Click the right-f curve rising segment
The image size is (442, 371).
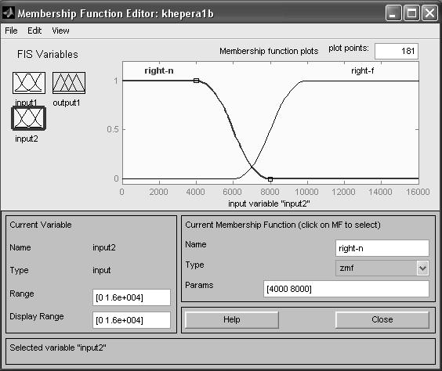point(270,129)
